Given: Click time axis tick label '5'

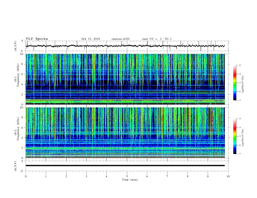Looking at the screenshot, I should point(127,176).
